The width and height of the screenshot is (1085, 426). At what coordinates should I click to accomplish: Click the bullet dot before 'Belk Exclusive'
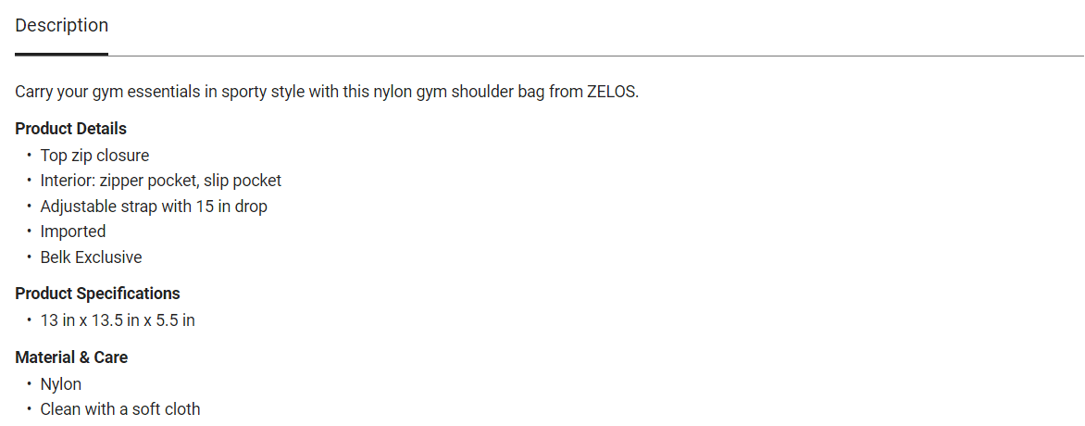(30, 257)
